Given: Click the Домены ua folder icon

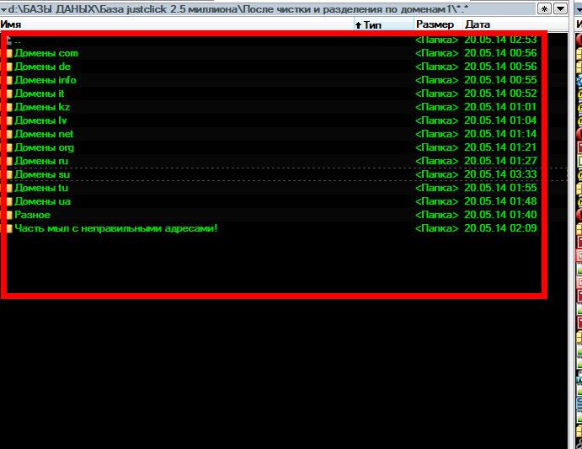Looking at the screenshot, I should click(x=9, y=201).
